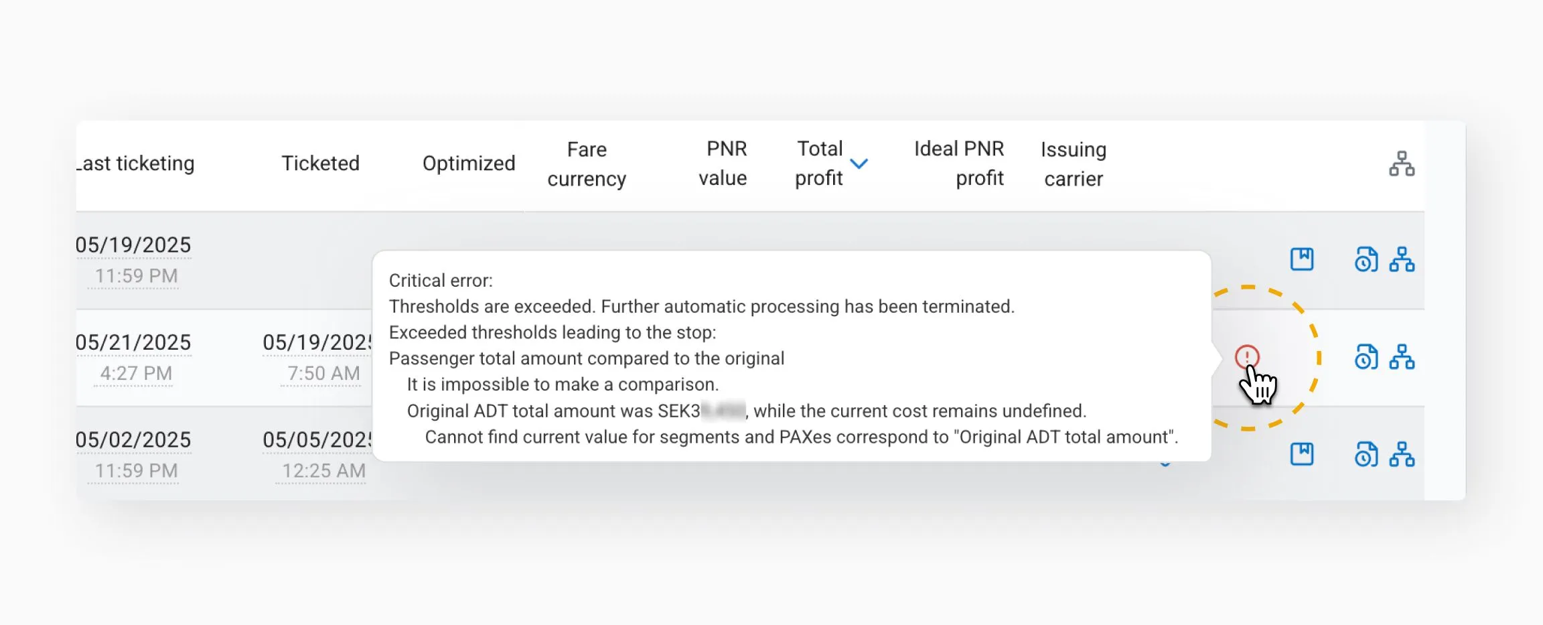Select the PNR value column header
Screen dimensions: 1543x625
pyautogui.click(x=723, y=163)
